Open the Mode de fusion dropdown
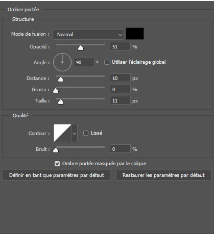This screenshot has width=214, height=234. point(88,35)
